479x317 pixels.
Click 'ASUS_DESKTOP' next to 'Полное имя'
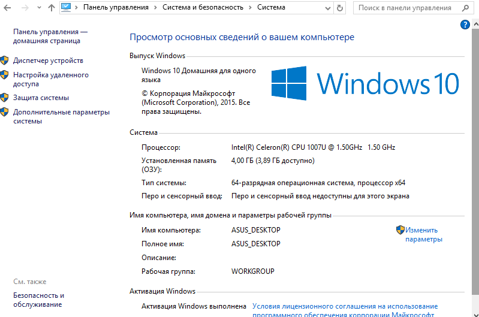tap(256, 244)
